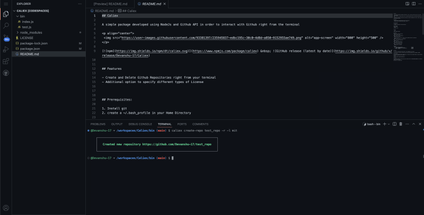Open test.js in the explorer
The width and height of the screenshot is (424, 215).
(26, 27)
